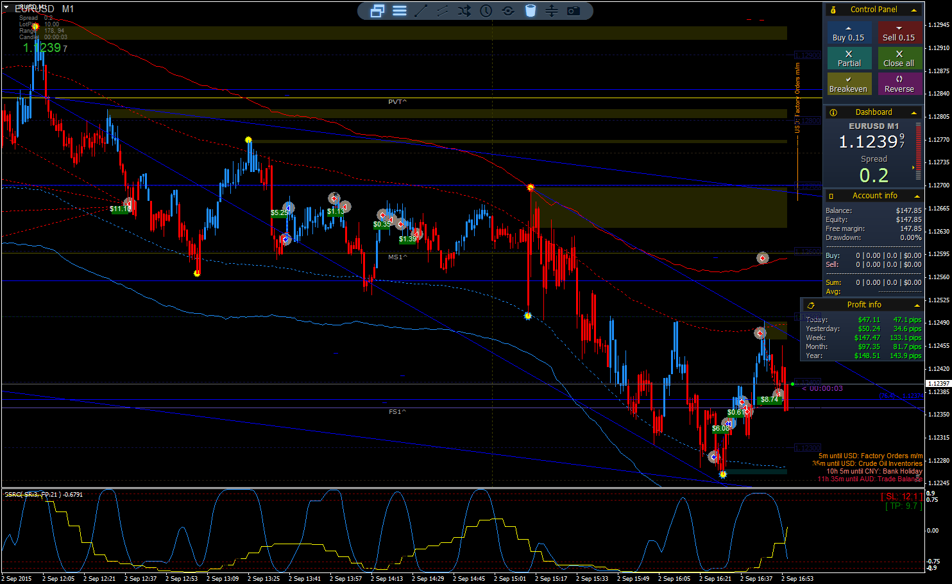Click the Spread value 0.2 in Dashboard
The height and width of the screenshot is (584, 952).
[874, 175]
